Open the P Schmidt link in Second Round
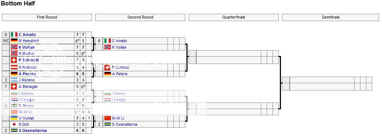This screenshot has width=382, height=137. 121,67
